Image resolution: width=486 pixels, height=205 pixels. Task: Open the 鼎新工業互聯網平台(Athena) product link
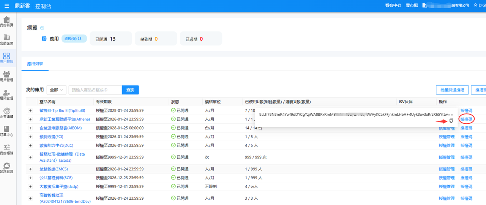click(65, 119)
